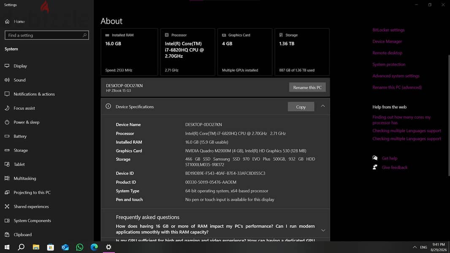Collapse the Device Specifications section
This screenshot has height=253, width=450.
(x=323, y=106)
